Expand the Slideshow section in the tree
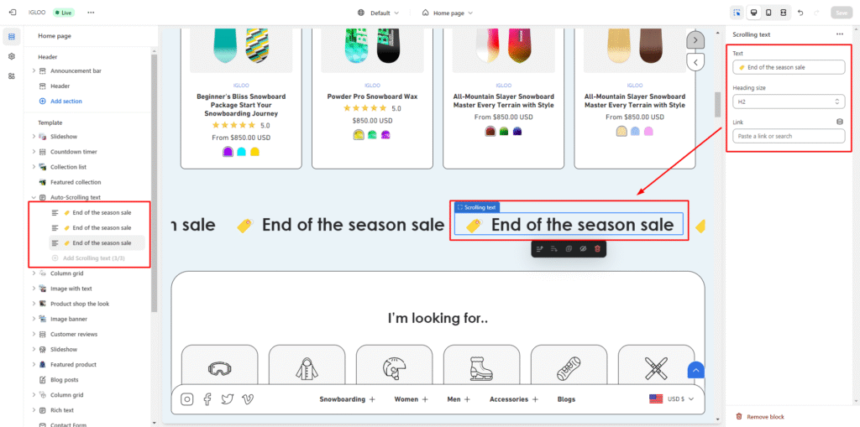This screenshot has width=860, height=427. point(34,137)
